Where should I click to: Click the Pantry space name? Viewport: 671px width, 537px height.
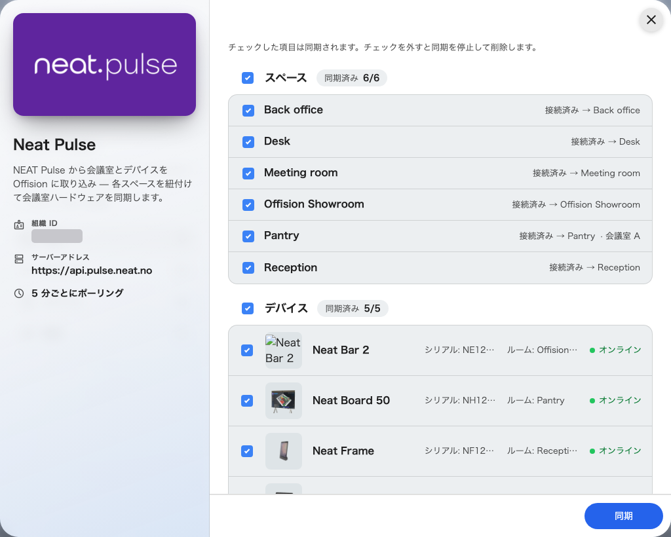click(282, 236)
